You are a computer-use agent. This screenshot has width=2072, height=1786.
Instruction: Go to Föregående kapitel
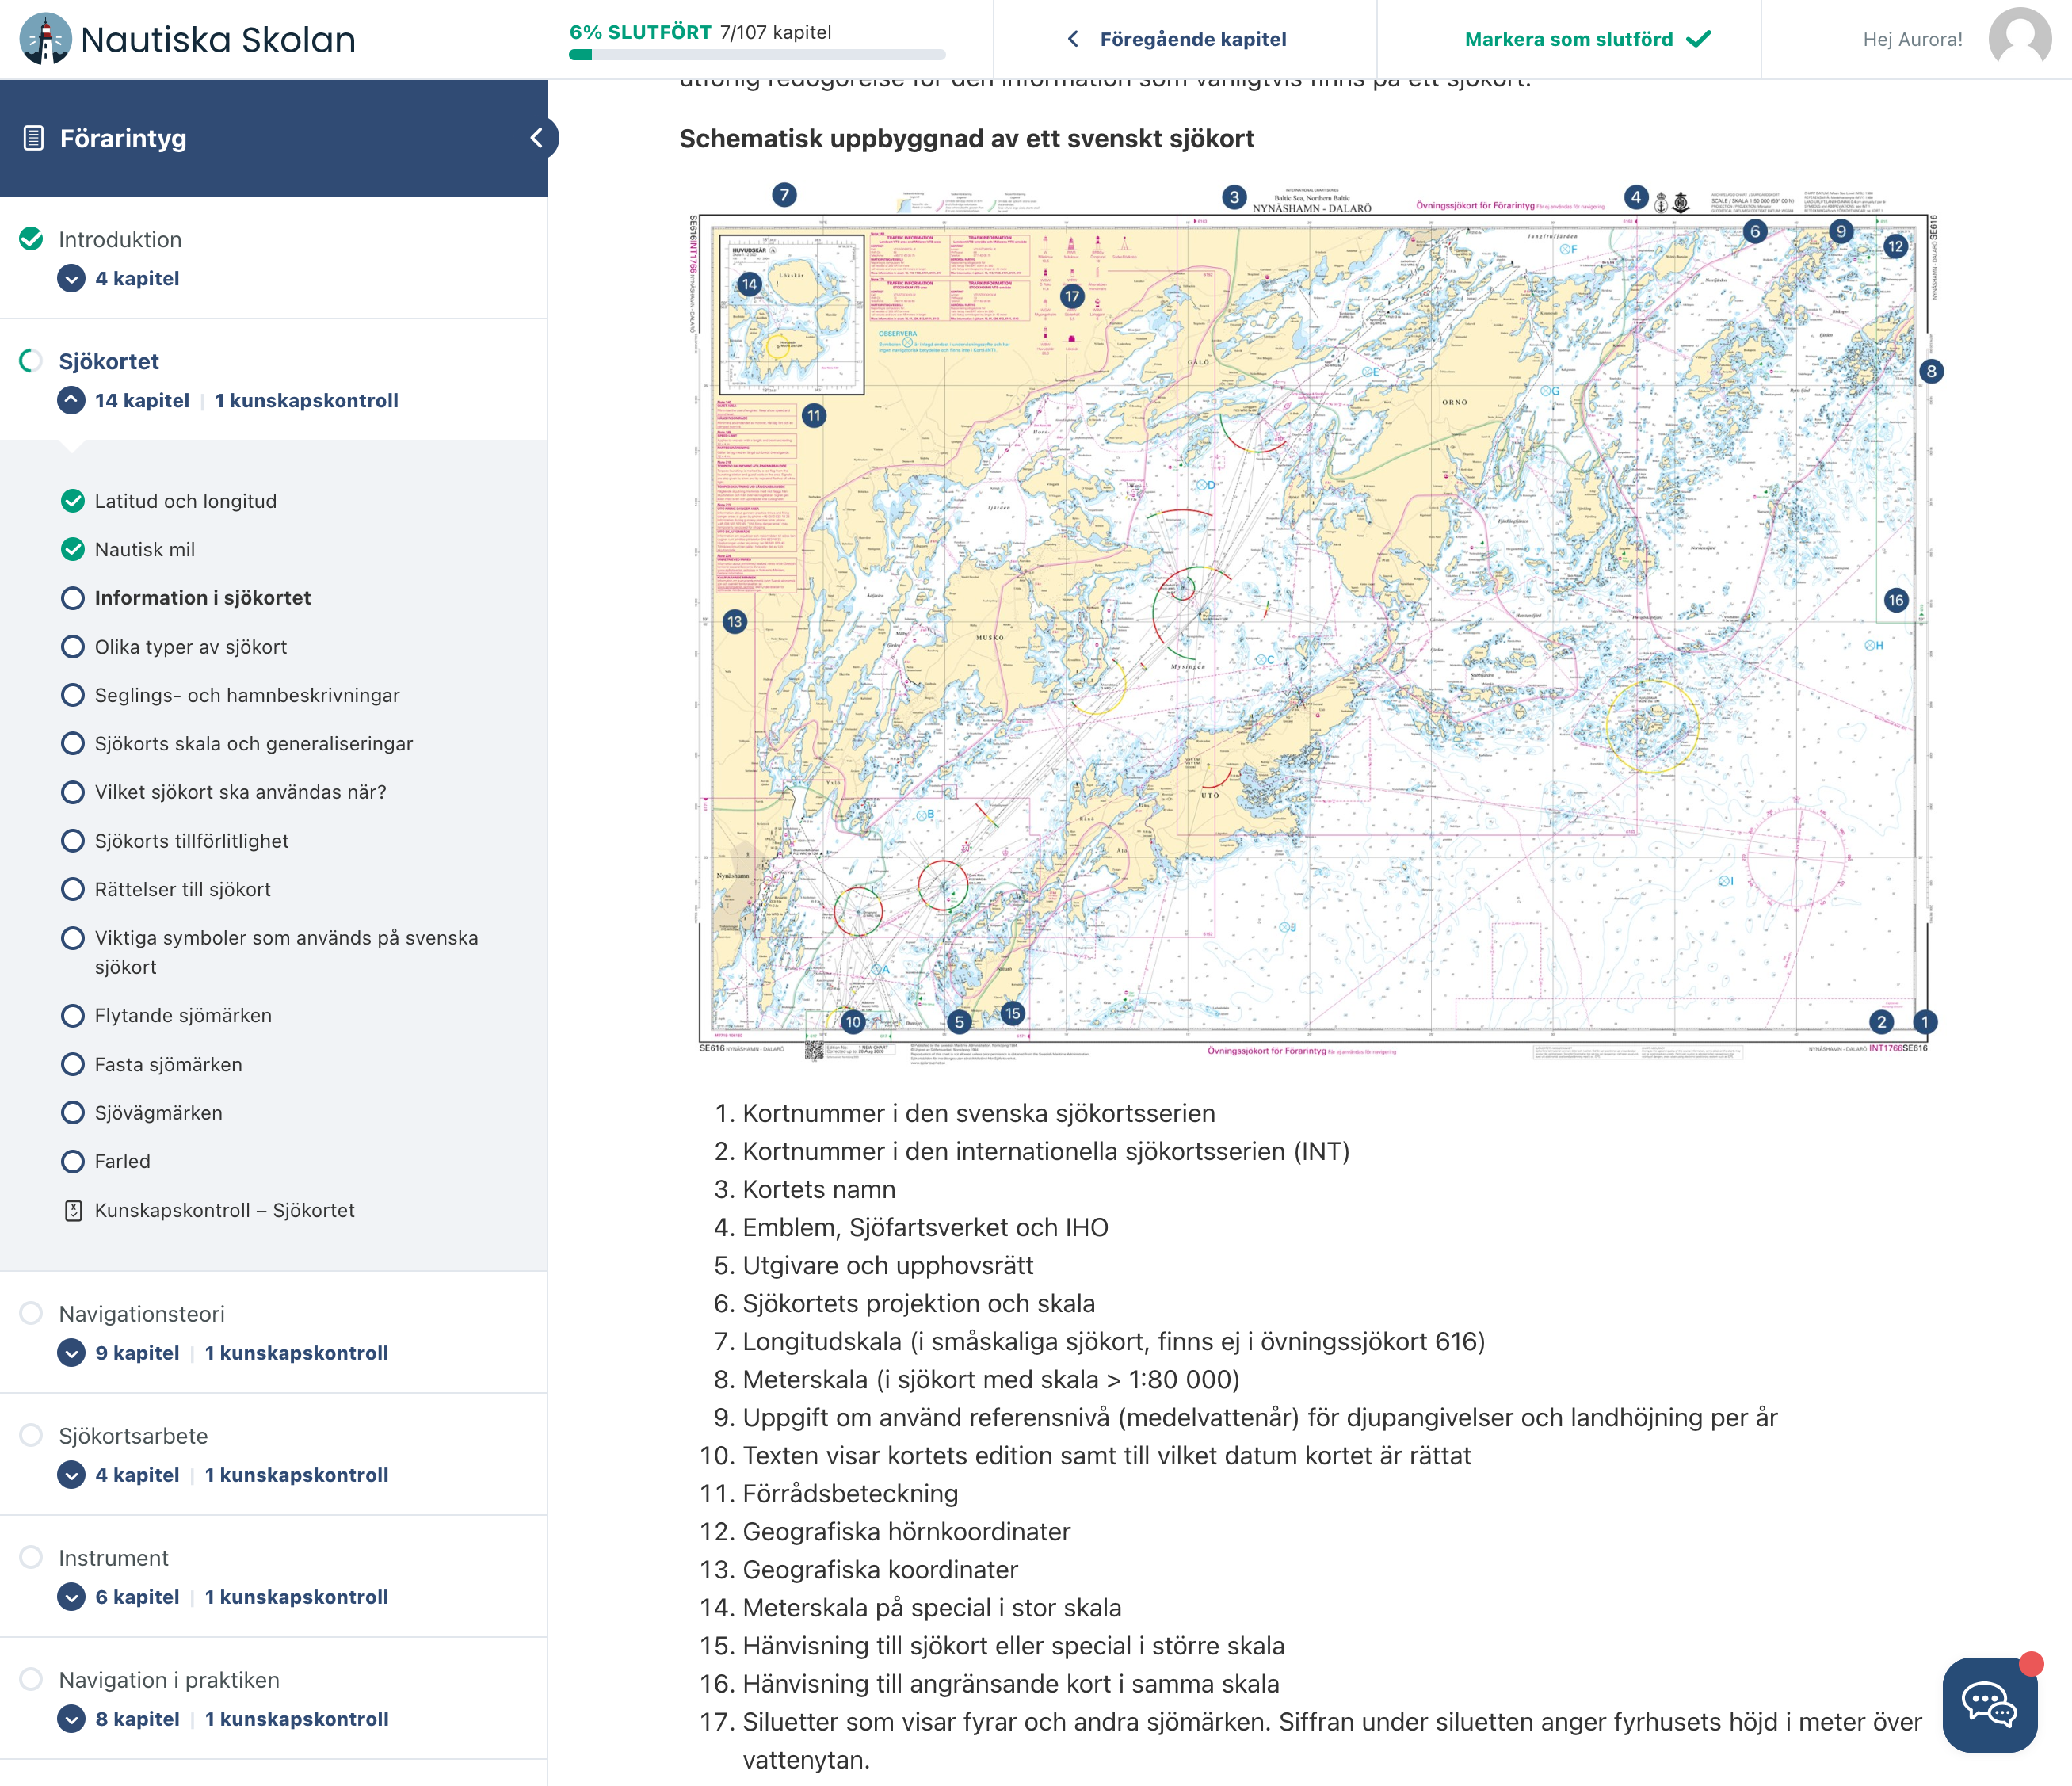coord(1192,39)
